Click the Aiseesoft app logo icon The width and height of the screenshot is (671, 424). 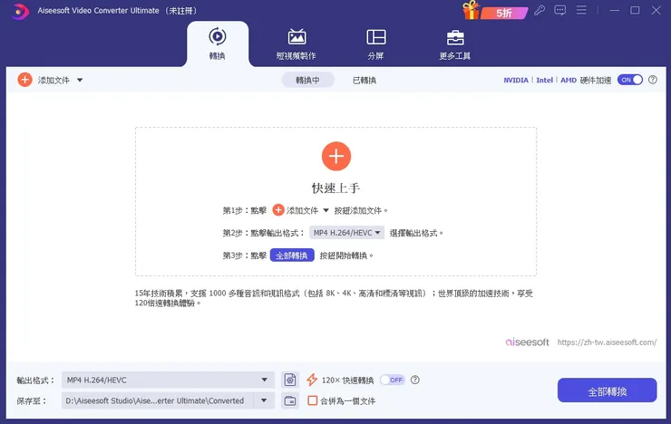(x=19, y=11)
